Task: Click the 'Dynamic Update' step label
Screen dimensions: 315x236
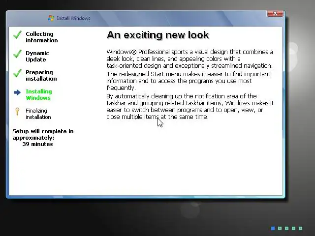Action: [x=37, y=57]
